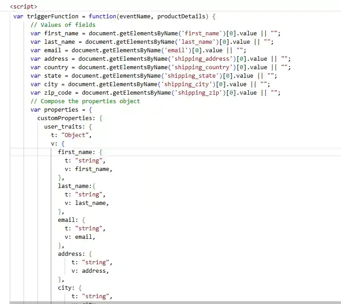Screen dimensions: 341x304
Task: Click the 'shipping_city' string literal
Action: pos(186,84)
